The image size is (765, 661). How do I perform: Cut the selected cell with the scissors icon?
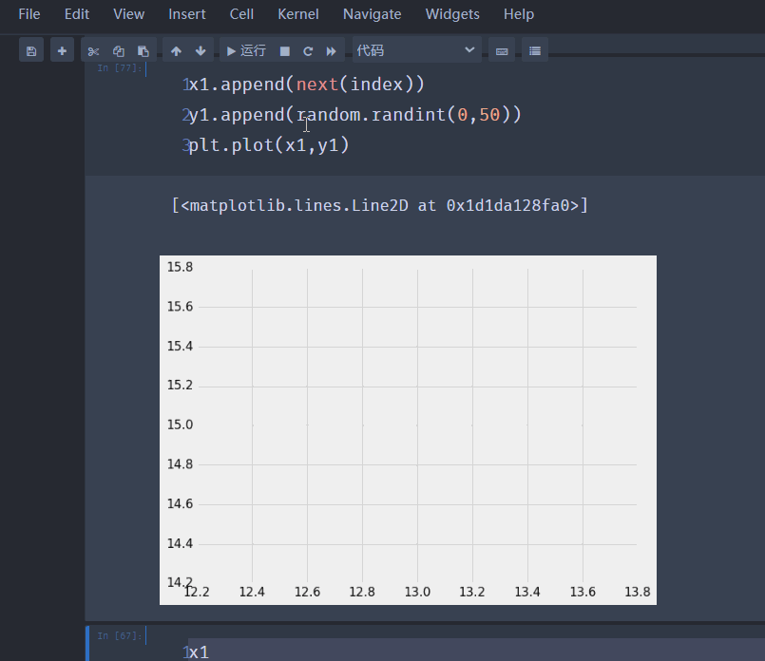pos(93,50)
